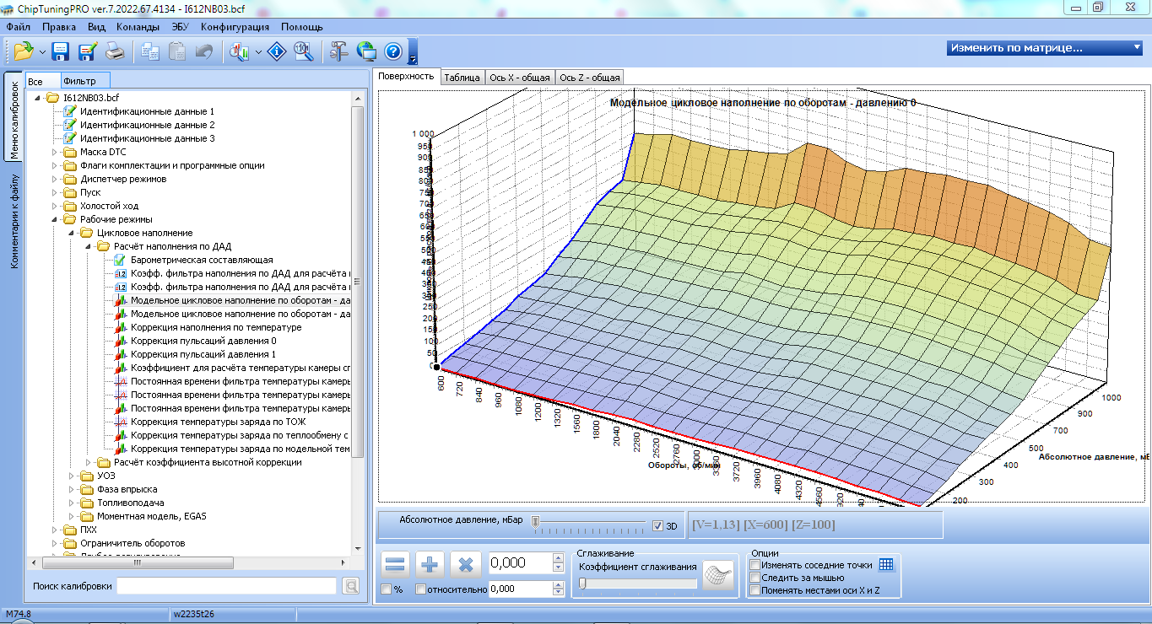Click the blue question mark help icon
1152x624 pixels.
[x=392, y=52]
